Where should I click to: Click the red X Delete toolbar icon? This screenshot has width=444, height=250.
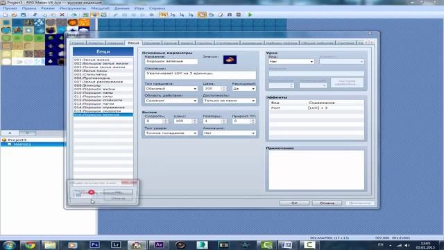[x=62, y=15]
